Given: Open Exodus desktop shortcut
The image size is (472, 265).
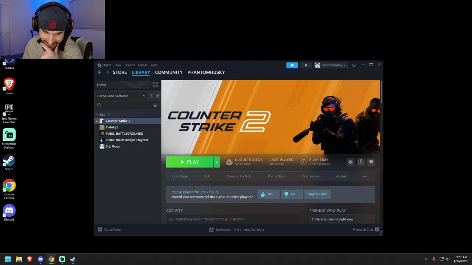Looking at the screenshot, I should [9, 64].
